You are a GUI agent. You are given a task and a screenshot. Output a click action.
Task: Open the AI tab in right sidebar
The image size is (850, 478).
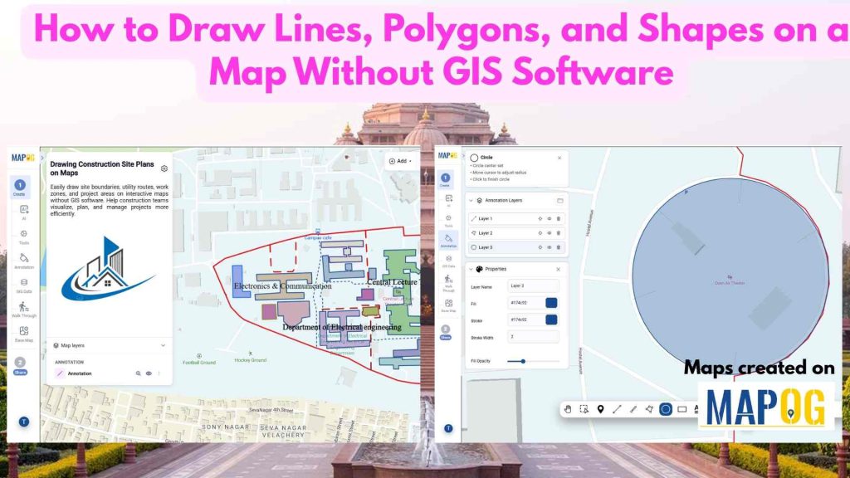coord(448,201)
